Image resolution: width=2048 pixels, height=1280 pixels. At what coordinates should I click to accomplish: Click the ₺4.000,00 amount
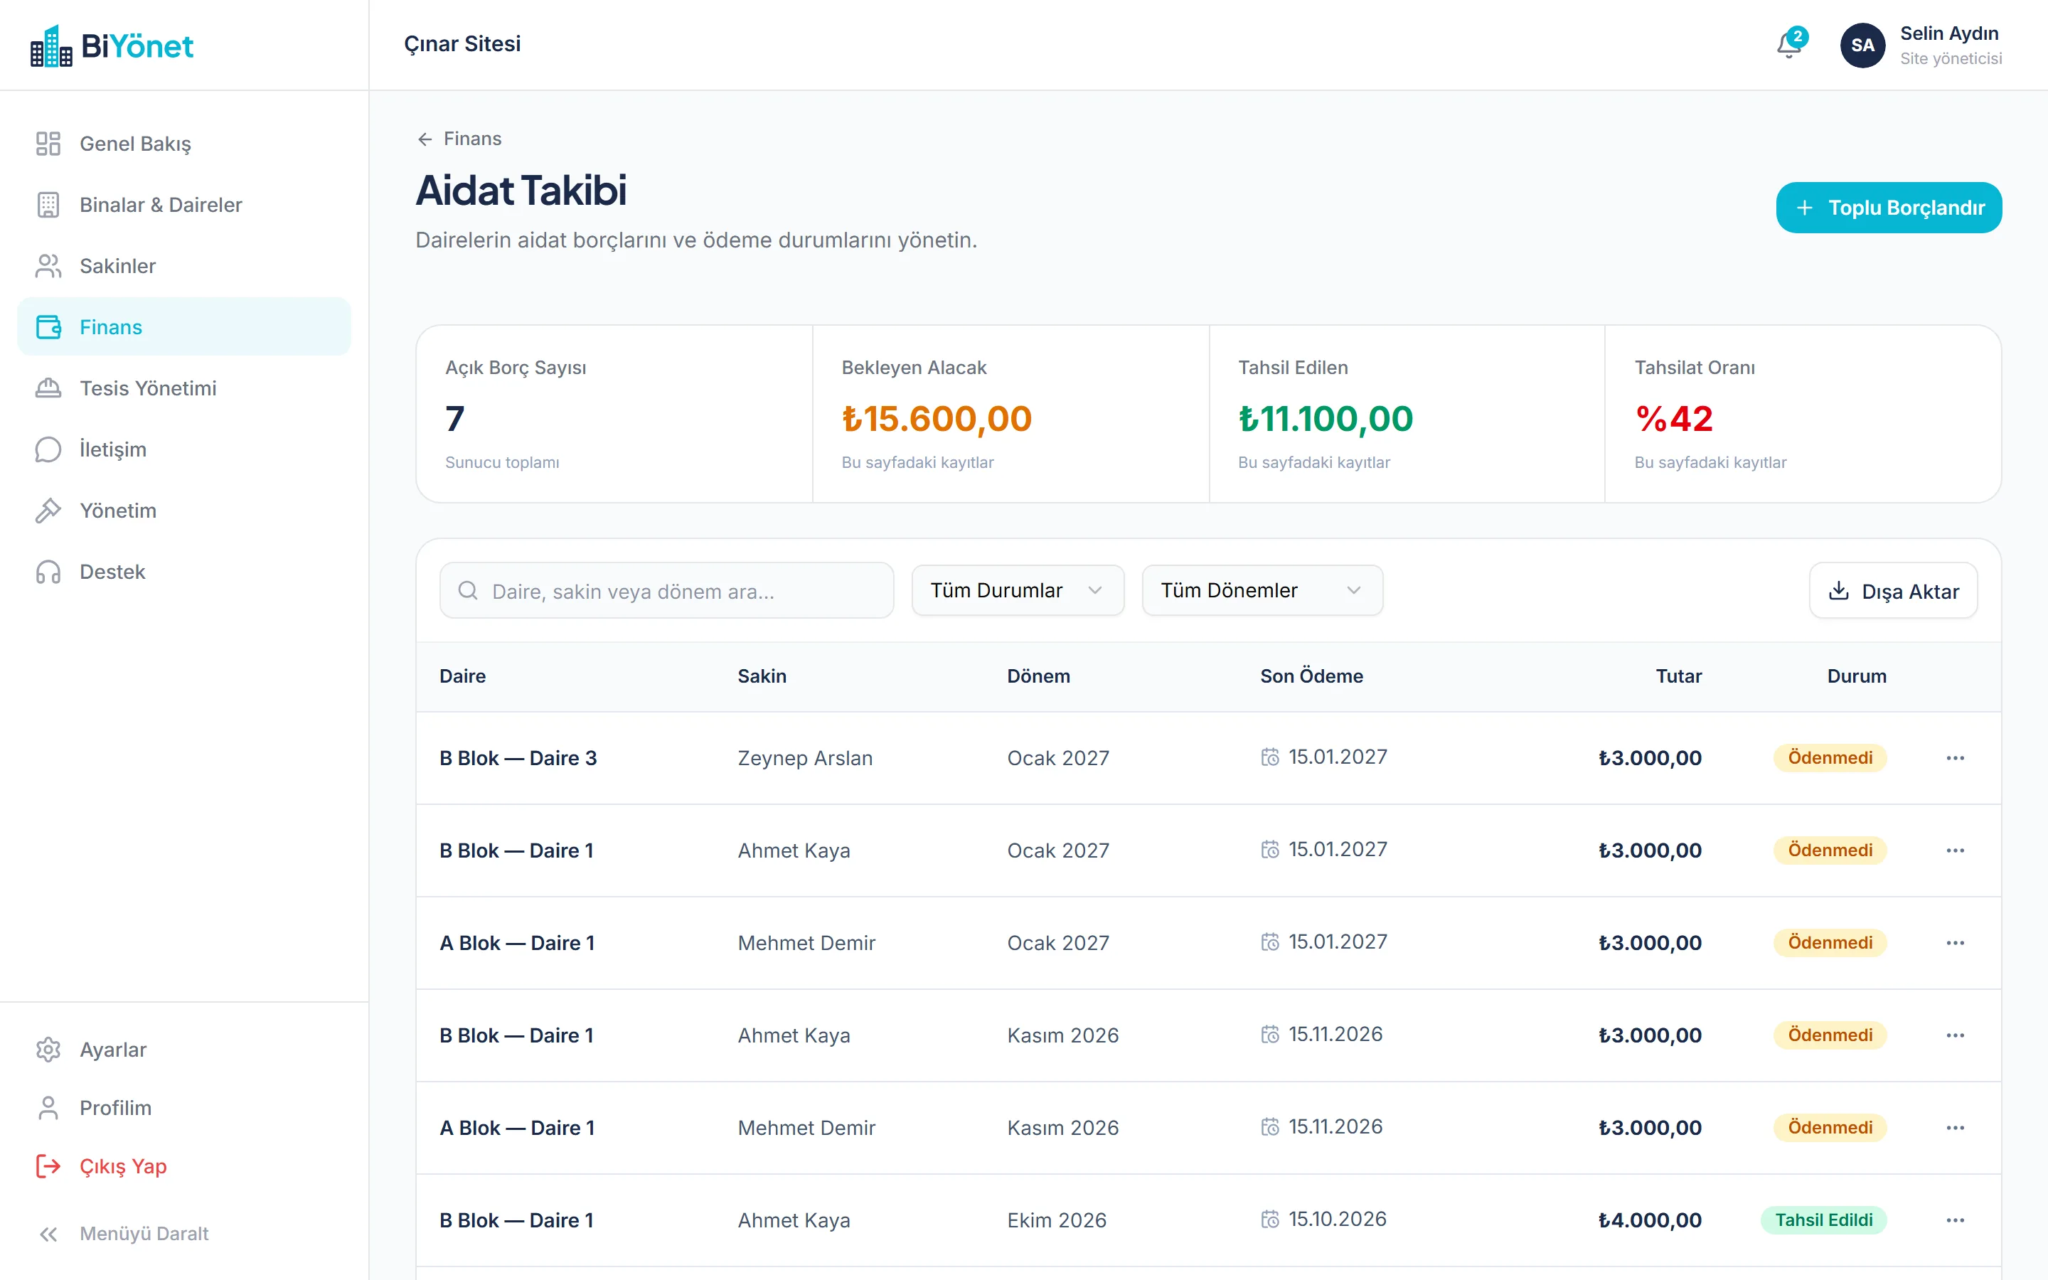pos(1649,1220)
